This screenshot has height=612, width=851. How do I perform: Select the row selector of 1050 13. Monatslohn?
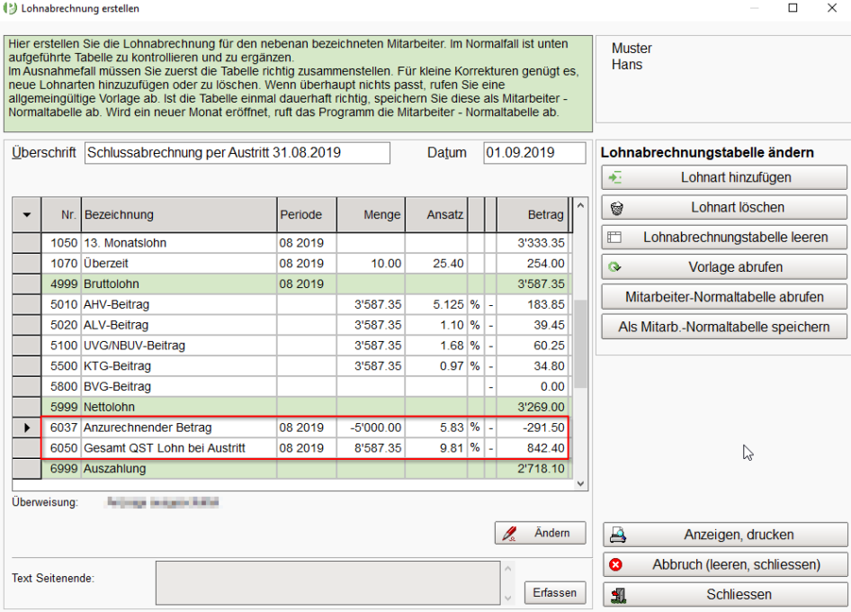coord(27,243)
